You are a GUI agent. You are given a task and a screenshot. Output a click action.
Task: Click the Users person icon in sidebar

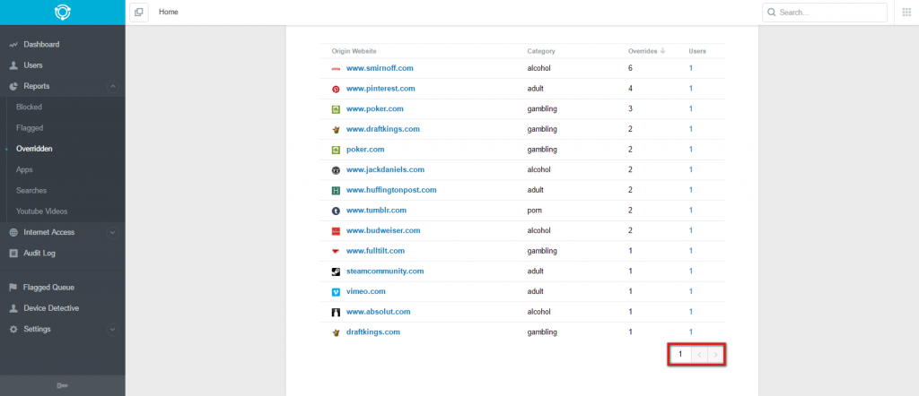pos(13,65)
